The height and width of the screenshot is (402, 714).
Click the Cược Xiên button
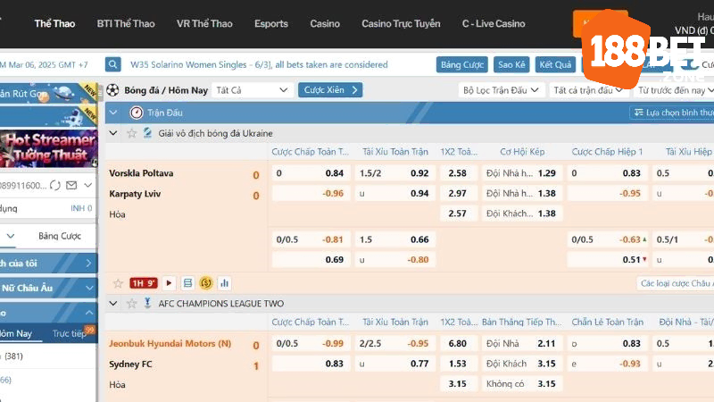pos(330,90)
